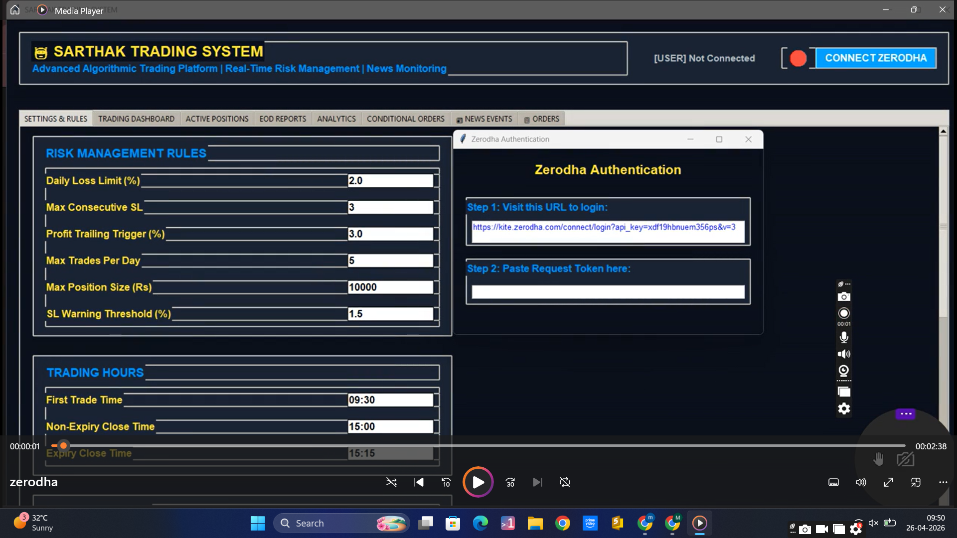The image size is (957, 538).
Task: Go to next track
Action: click(x=537, y=482)
